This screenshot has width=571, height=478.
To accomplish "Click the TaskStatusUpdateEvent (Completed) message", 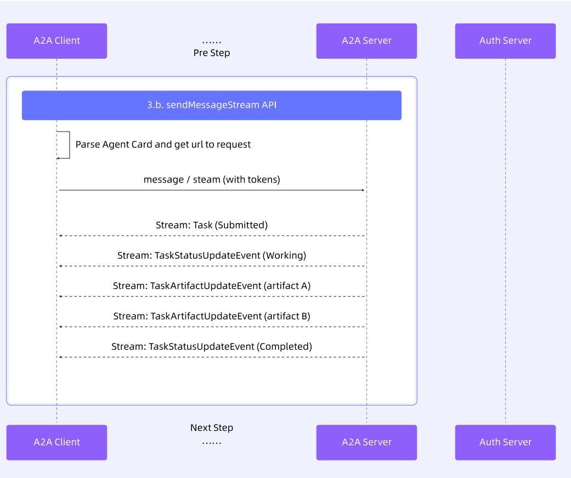I will [212, 346].
